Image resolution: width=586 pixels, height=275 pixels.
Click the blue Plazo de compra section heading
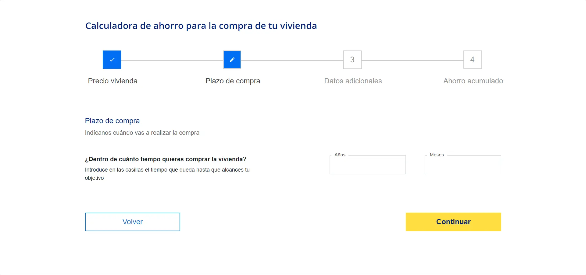click(x=112, y=121)
